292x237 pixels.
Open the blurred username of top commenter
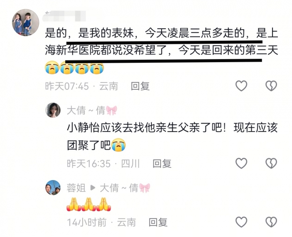coord(64,16)
